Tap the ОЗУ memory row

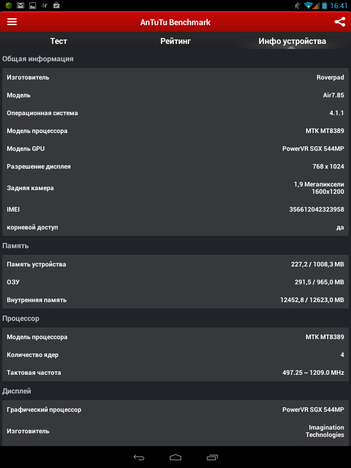(175, 282)
